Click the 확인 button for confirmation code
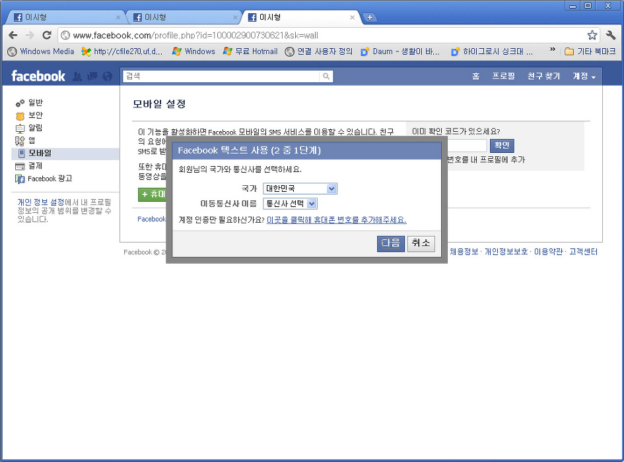 tap(501, 146)
